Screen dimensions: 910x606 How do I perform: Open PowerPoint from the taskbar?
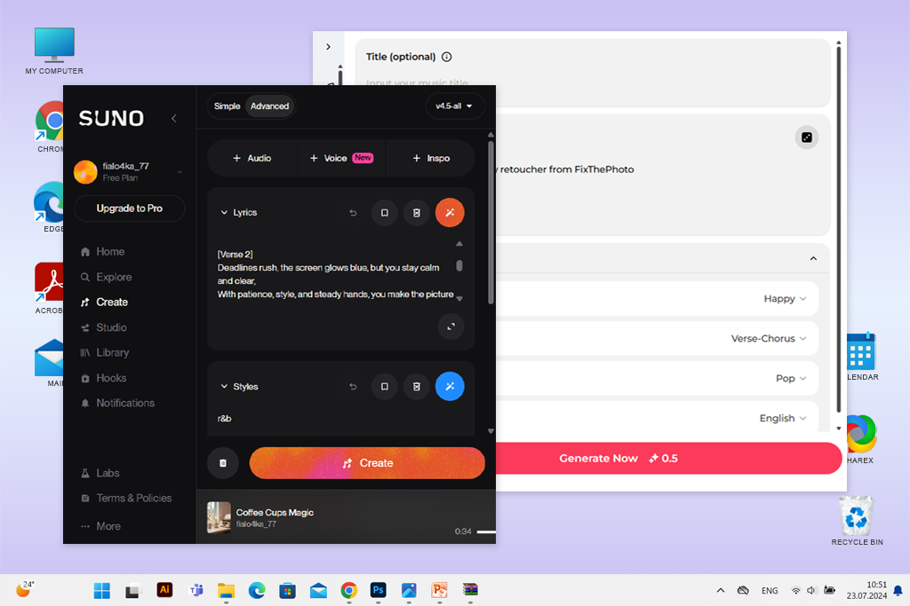pyautogui.click(x=439, y=590)
